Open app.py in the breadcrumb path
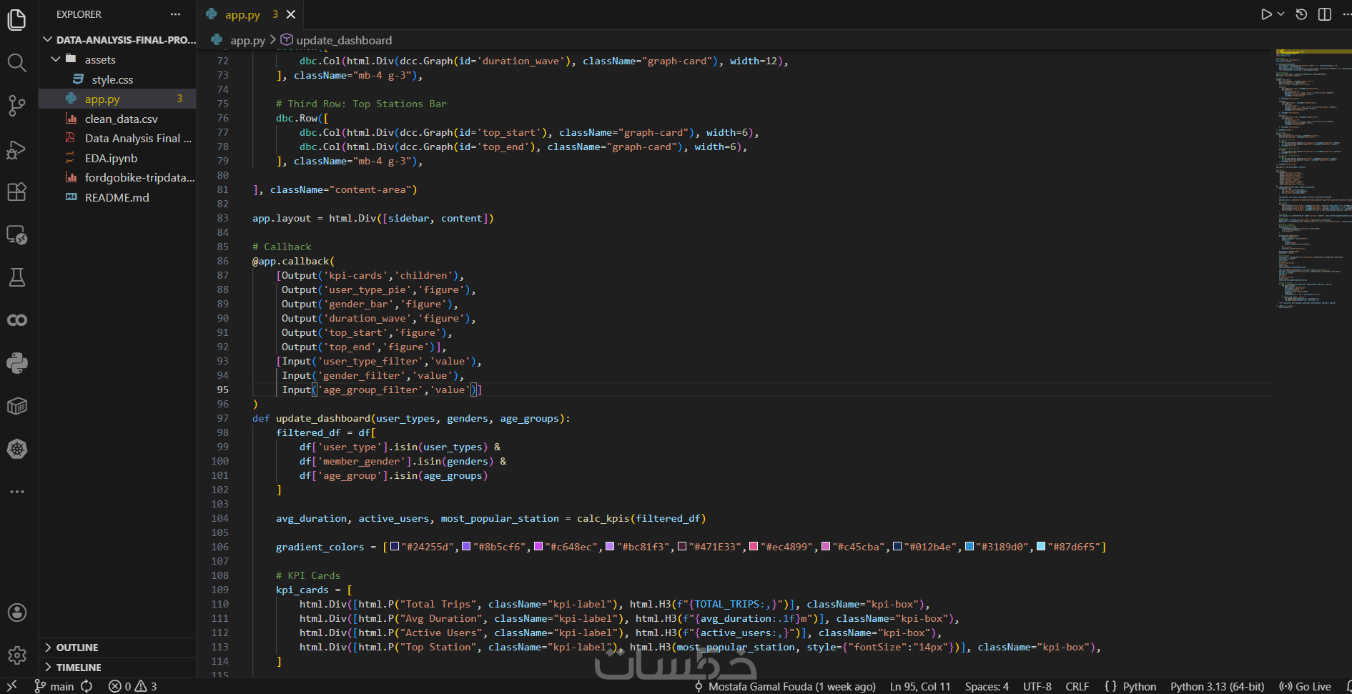 tap(247, 40)
